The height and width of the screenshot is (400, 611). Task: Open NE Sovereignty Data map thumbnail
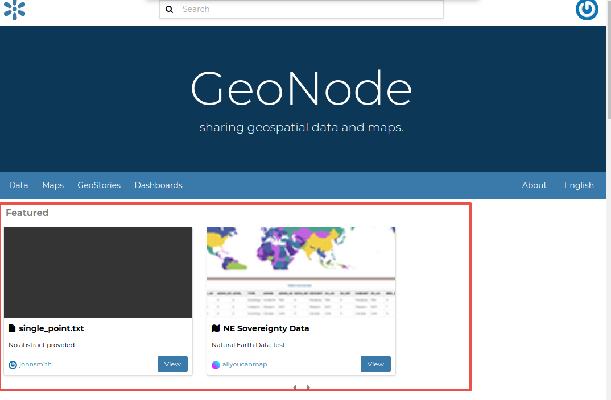click(301, 273)
